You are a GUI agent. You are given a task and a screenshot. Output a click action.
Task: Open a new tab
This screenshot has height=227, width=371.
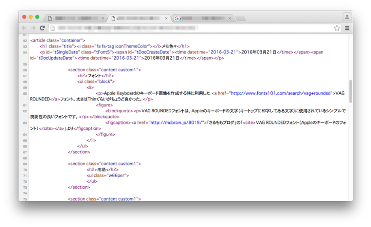click(240, 19)
